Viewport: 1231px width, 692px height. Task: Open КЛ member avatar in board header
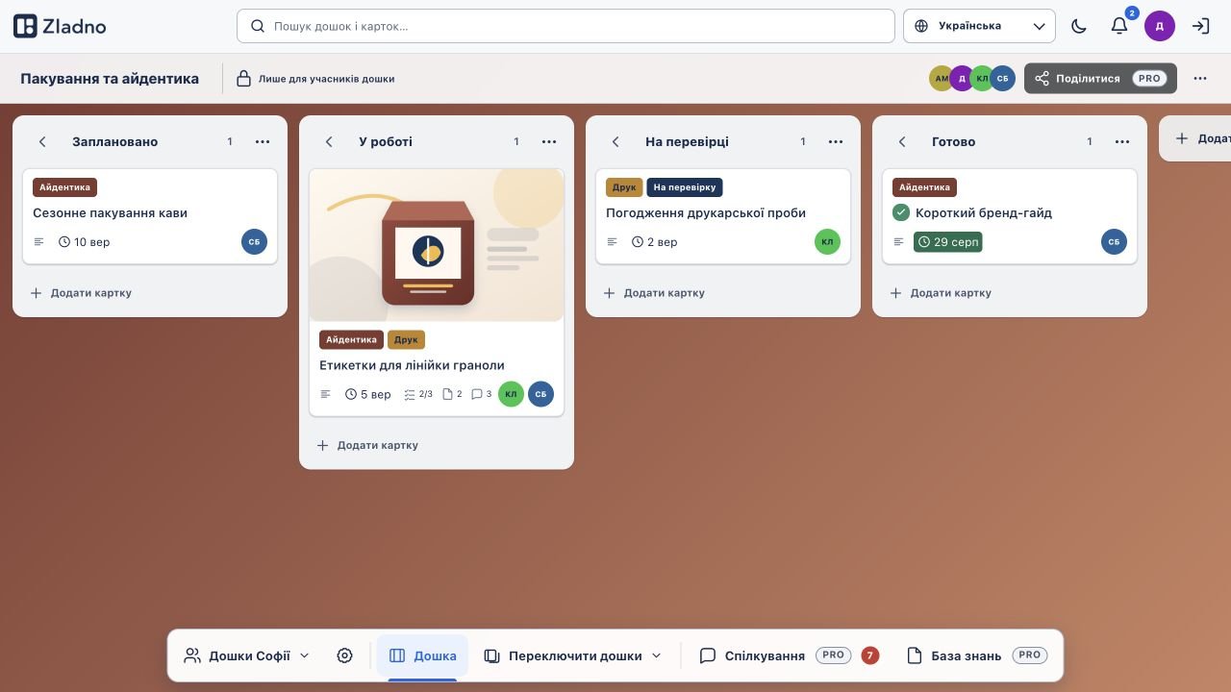click(982, 79)
